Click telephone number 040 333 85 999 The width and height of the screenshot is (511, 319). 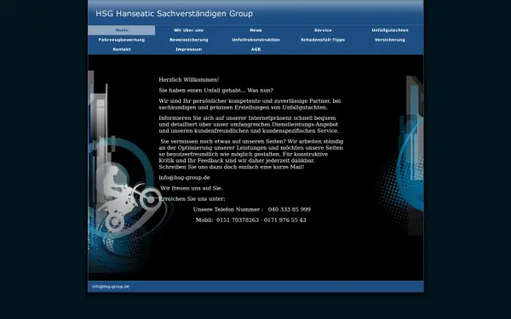pos(290,209)
